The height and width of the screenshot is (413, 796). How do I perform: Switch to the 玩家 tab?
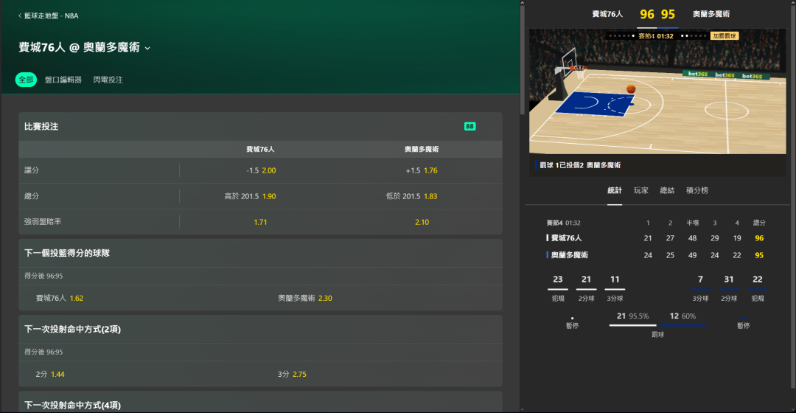640,190
